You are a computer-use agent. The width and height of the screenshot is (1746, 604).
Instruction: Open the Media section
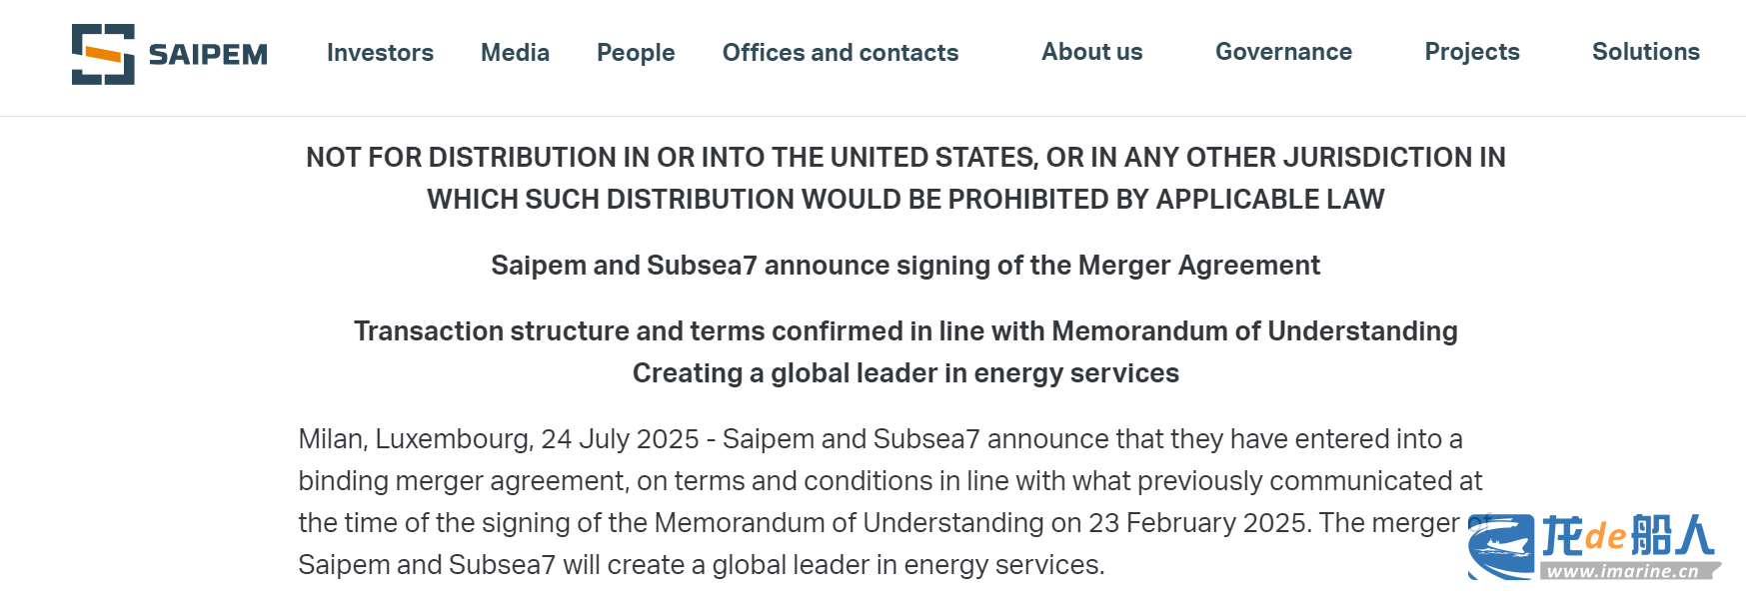pos(515,53)
